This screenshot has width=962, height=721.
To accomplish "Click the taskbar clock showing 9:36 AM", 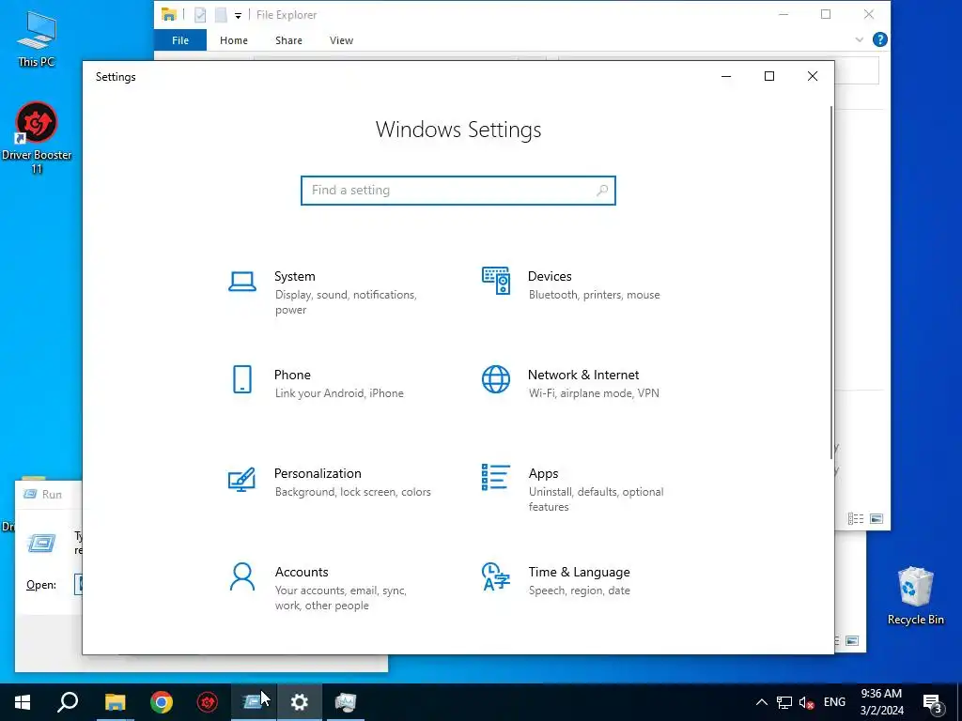I will click(881, 702).
